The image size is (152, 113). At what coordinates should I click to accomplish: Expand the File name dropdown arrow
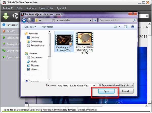tap(94, 86)
